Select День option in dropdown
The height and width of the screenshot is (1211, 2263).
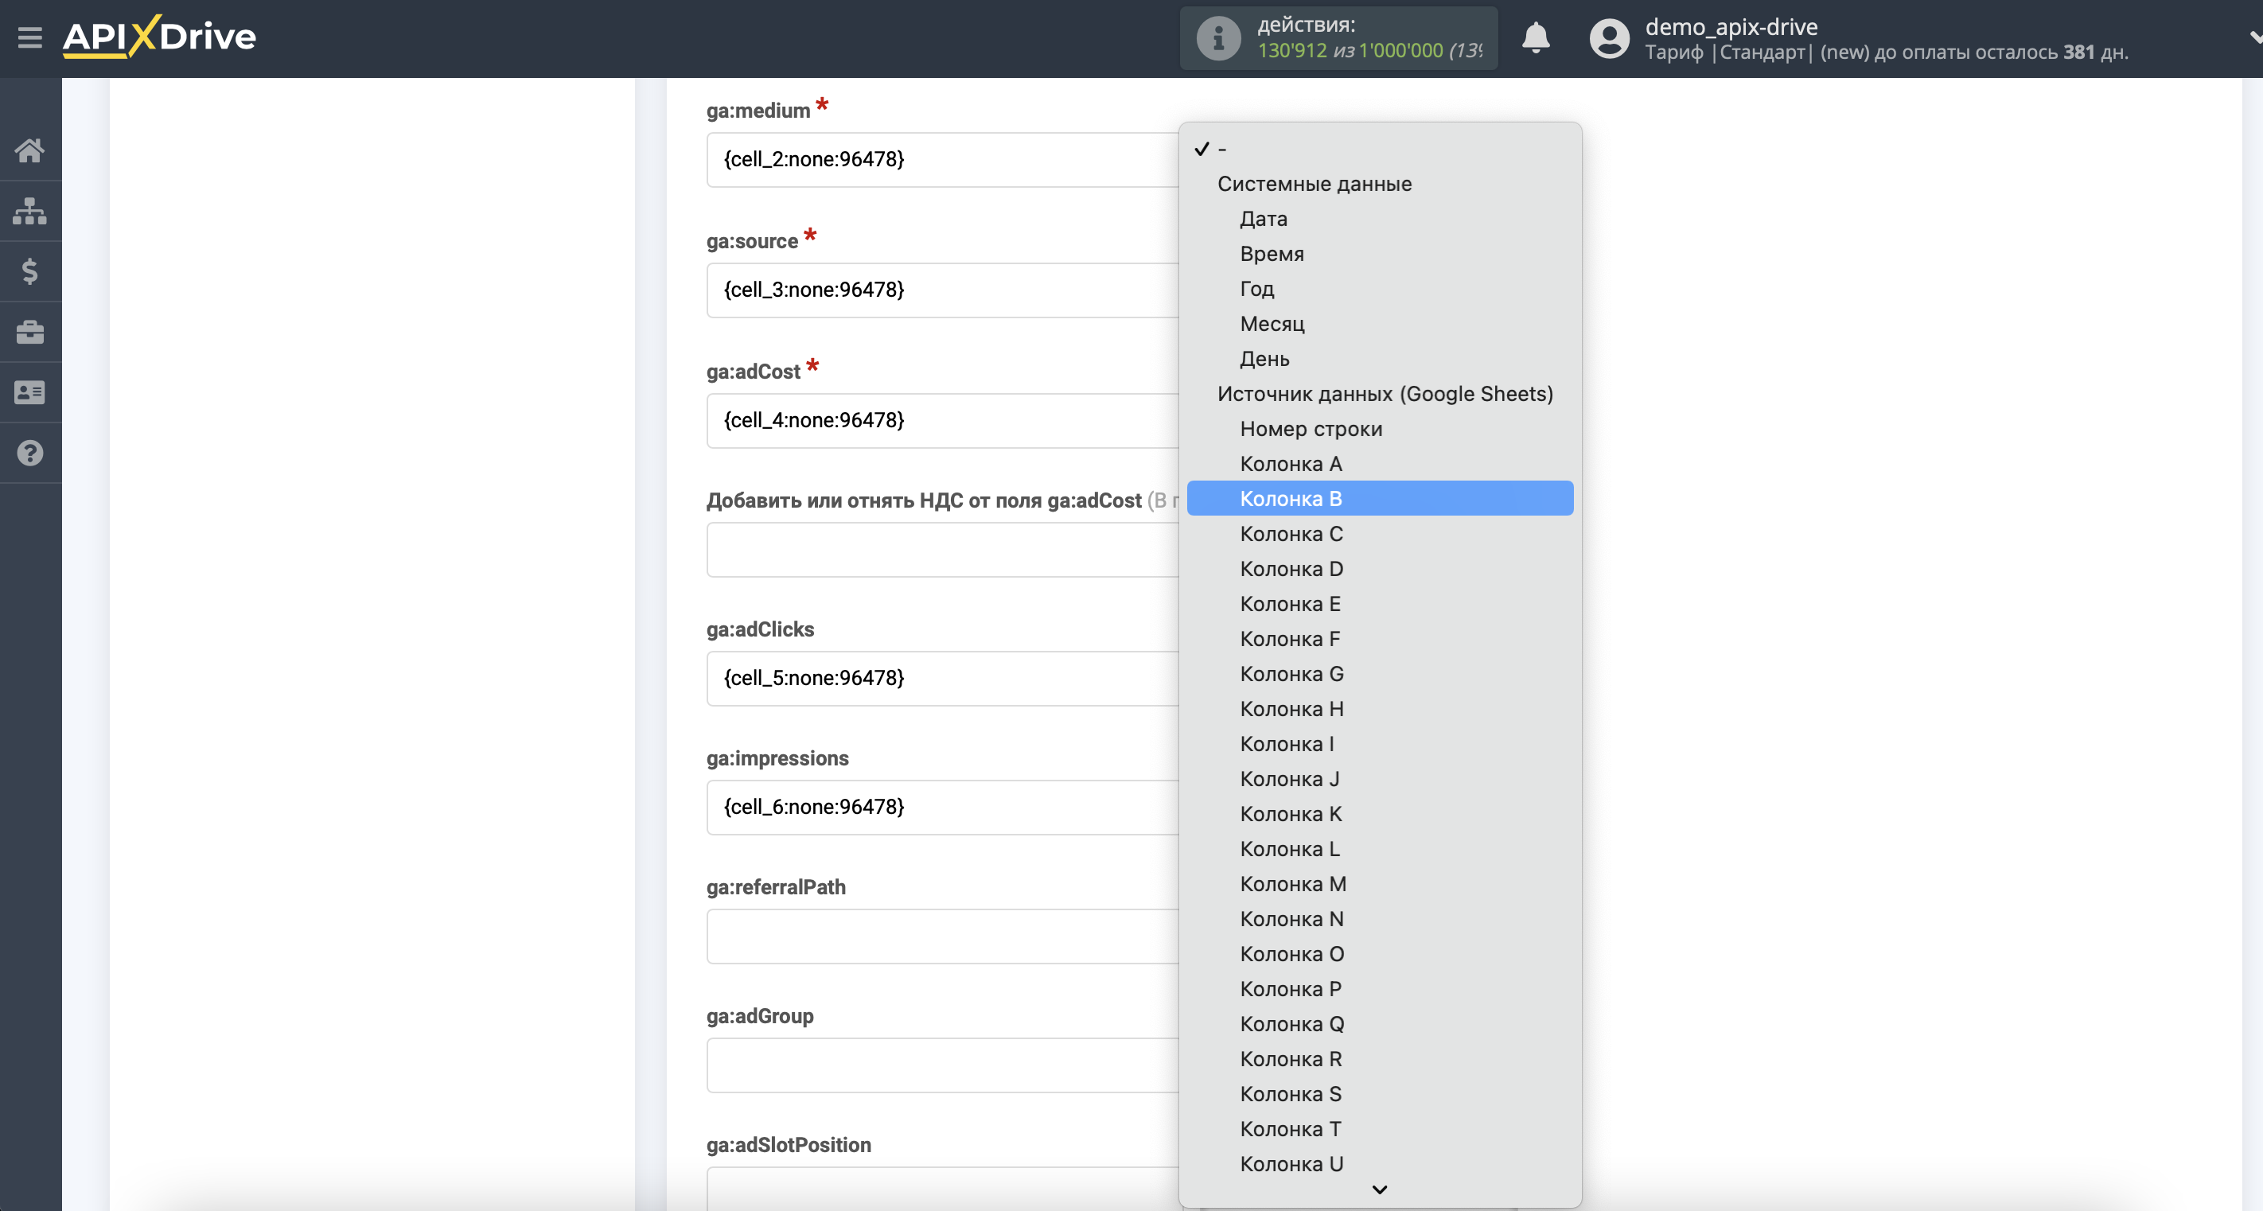(1379, 359)
